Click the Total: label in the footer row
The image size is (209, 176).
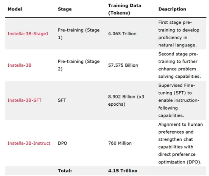pyautogui.click(x=65, y=171)
